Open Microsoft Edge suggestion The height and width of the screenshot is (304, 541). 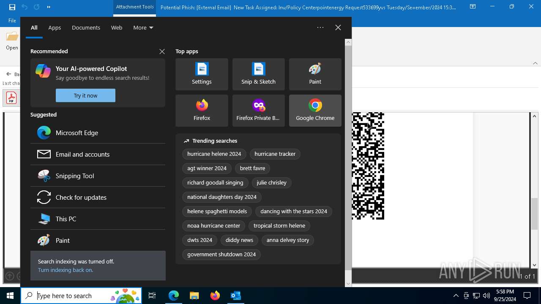pyautogui.click(x=98, y=133)
